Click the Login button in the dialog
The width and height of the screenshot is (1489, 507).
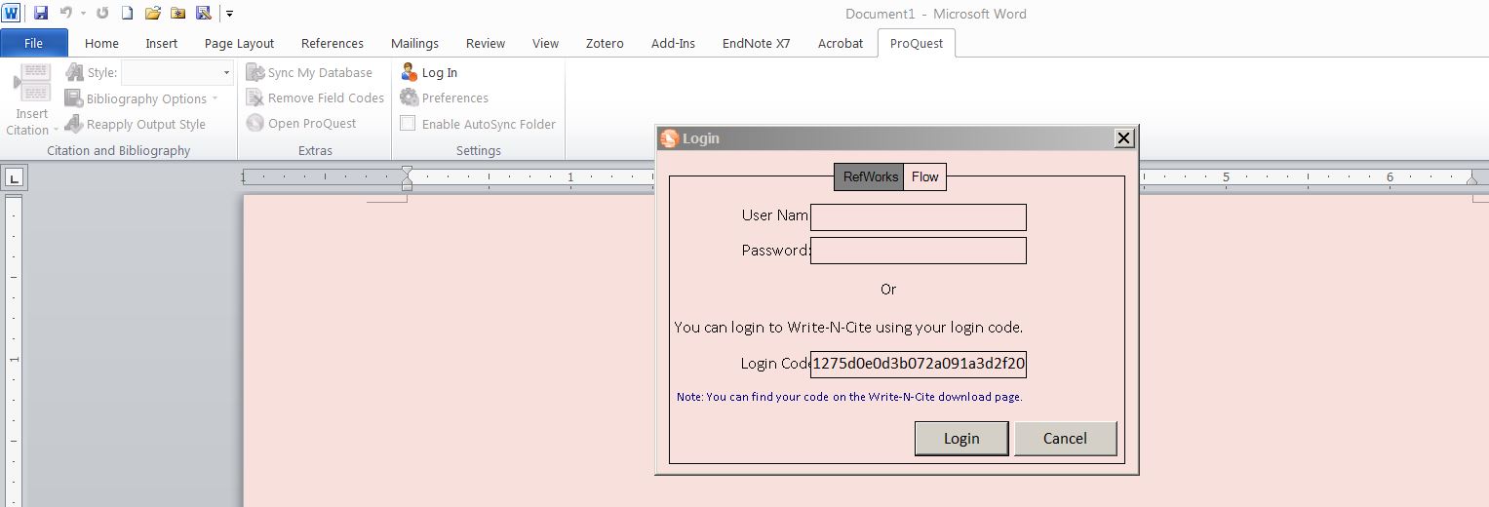tap(961, 438)
